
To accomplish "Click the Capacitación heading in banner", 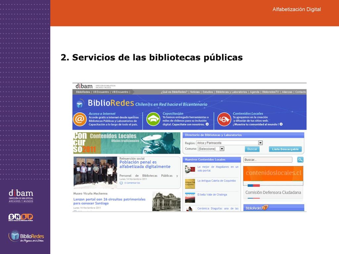I will tap(173, 114).
